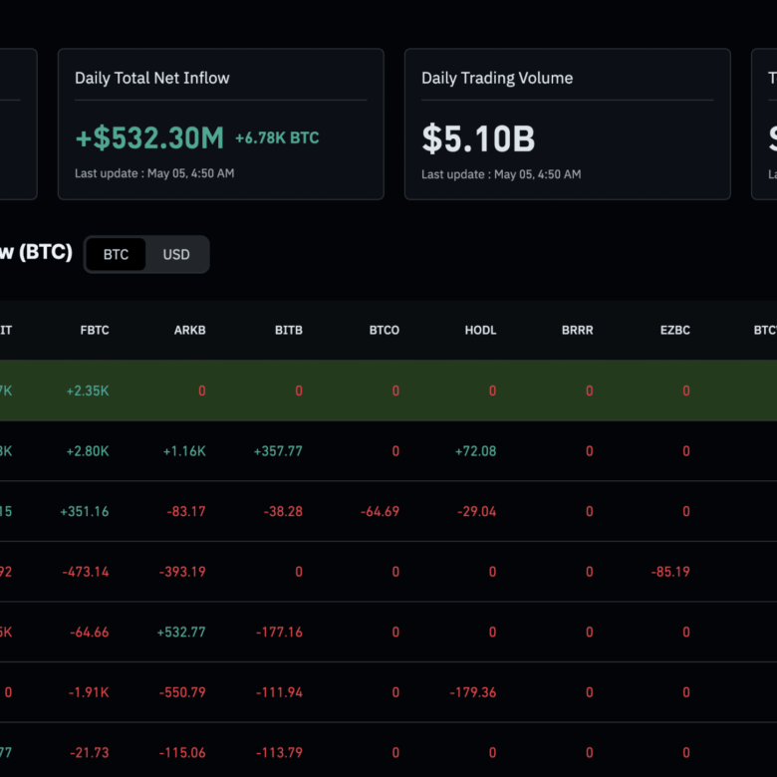This screenshot has height=777, width=777.
Task: Click the $5.10B trading volume figure
Action: (x=478, y=138)
